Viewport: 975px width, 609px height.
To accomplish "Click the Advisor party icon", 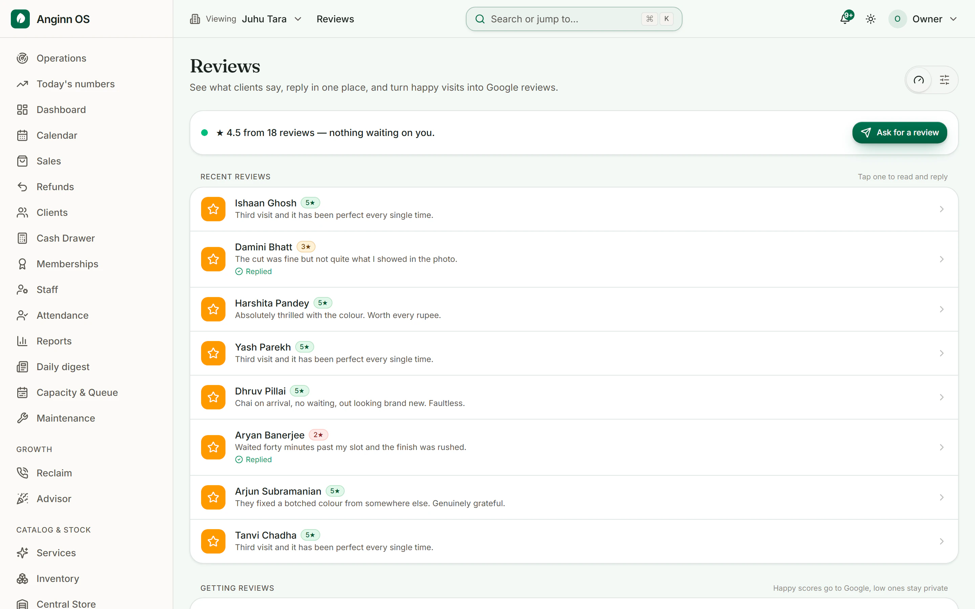I will pos(23,499).
